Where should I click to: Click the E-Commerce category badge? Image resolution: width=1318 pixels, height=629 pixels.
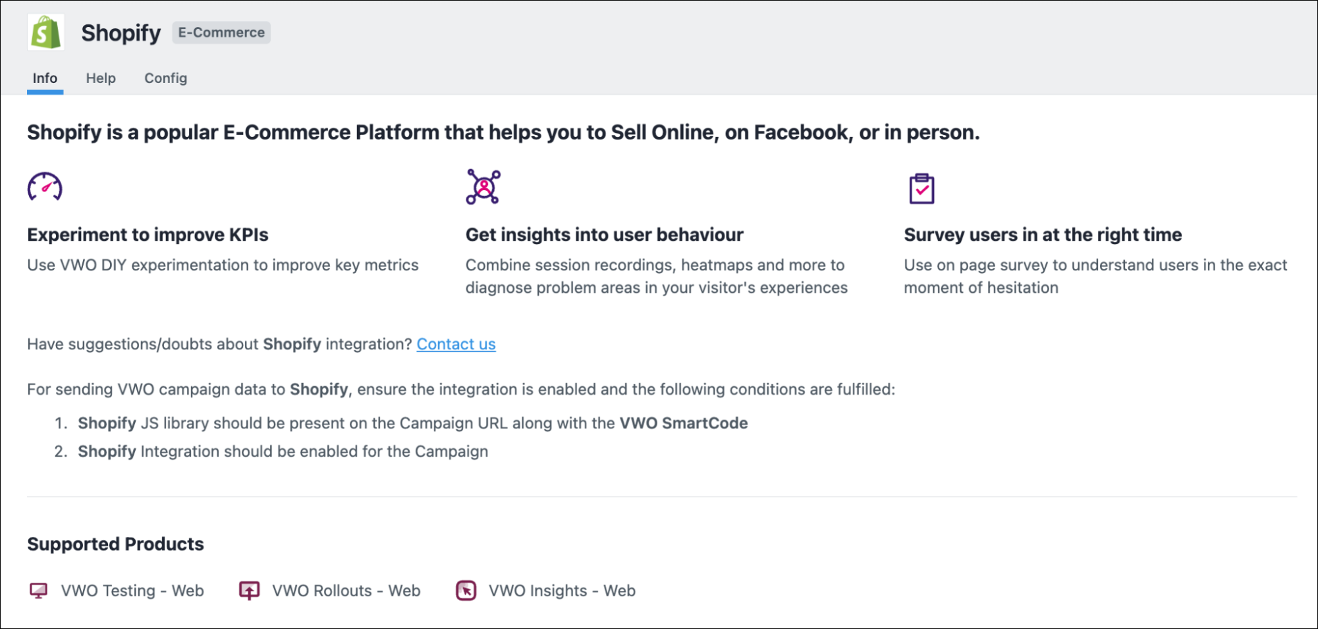click(221, 32)
